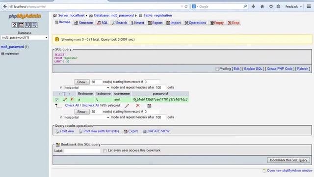Screen dimensions: 314x177
Task: Click the Export icon in query results operations
Action: pos(126,131)
